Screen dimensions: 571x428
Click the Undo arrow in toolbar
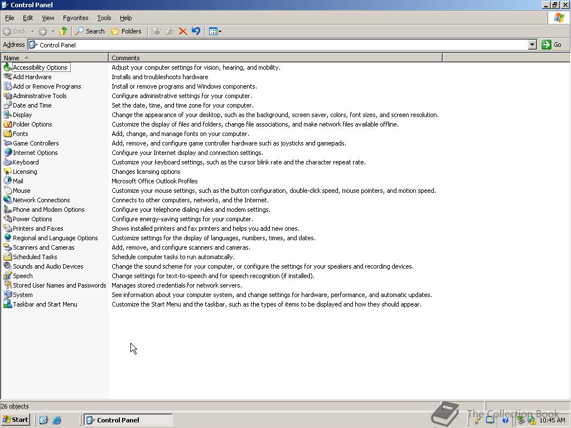pos(196,31)
